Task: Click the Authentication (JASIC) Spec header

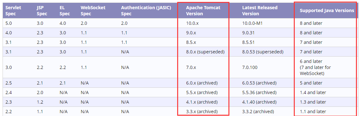Action: click(x=146, y=10)
